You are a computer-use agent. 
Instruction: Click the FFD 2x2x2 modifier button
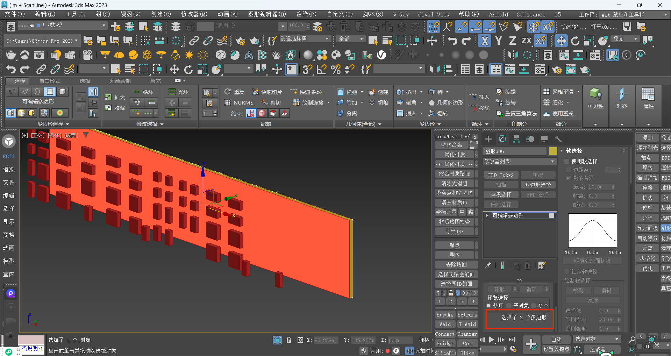tap(501, 175)
